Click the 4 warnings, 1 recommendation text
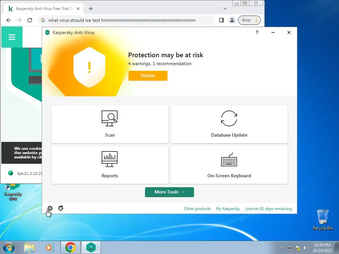The height and width of the screenshot is (254, 339). [x=160, y=64]
